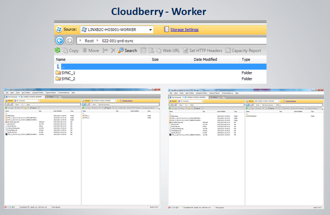Open Help menu in right small window
The image size is (330, 215).
pyautogui.click(x=237, y=93)
